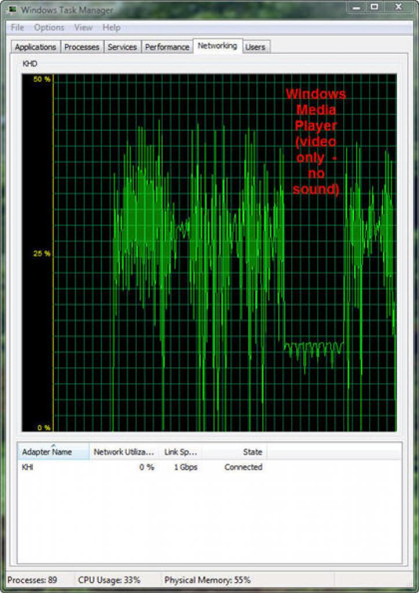Sort by State column header
This screenshot has height=593, width=419.
(234, 452)
